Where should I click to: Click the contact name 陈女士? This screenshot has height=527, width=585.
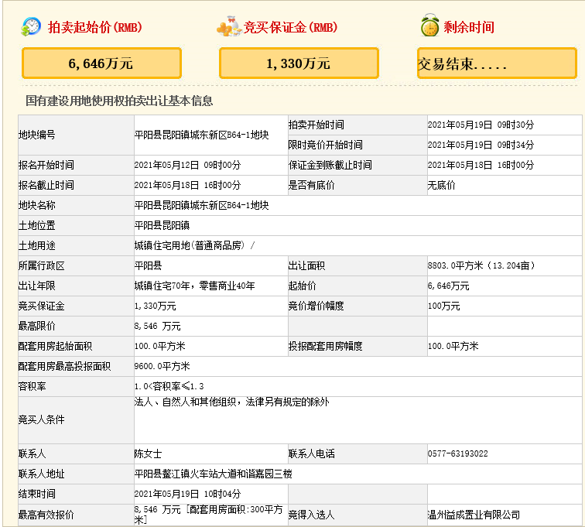[x=148, y=453]
